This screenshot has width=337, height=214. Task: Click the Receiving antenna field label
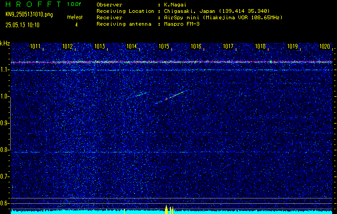coord(124,24)
